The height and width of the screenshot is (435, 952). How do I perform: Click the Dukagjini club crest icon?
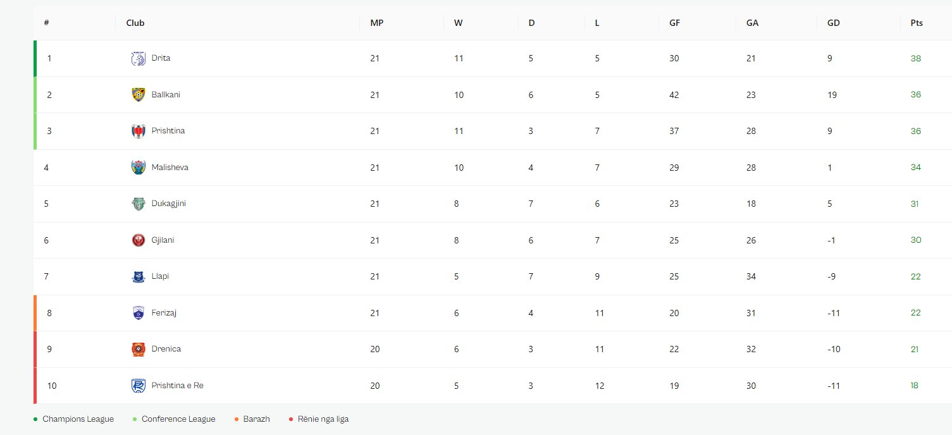(x=138, y=204)
